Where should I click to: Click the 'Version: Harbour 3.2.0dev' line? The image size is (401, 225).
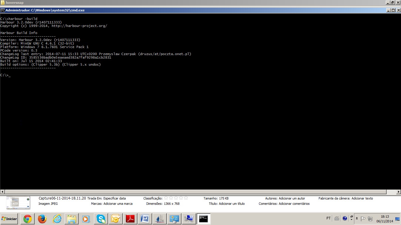click(40, 40)
